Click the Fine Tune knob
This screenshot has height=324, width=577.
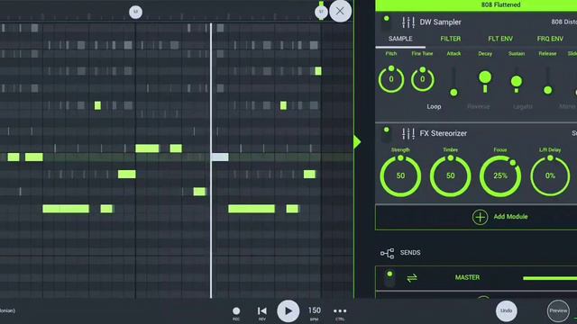pyautogui.click(x=423, y=79)
